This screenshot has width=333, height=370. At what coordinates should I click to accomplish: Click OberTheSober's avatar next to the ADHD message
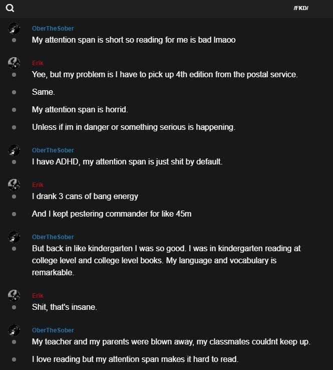click(x=14, y=150)
